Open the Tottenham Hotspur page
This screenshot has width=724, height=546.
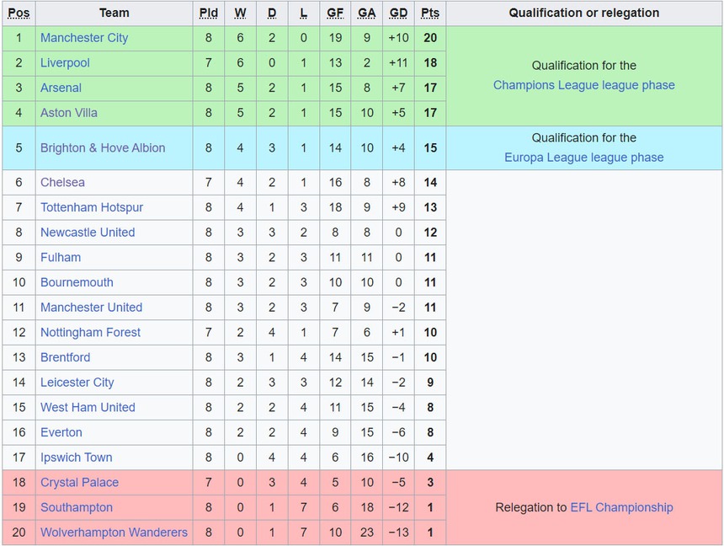[x=92, y=207]
